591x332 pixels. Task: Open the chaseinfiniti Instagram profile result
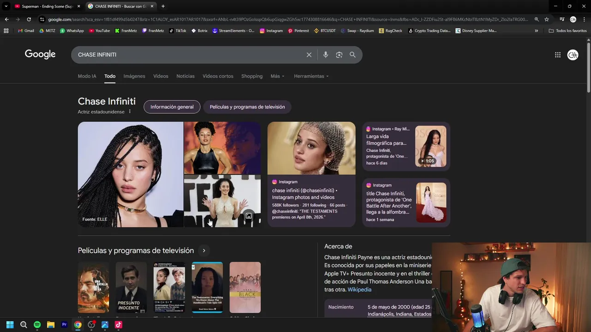pos(311,174)
